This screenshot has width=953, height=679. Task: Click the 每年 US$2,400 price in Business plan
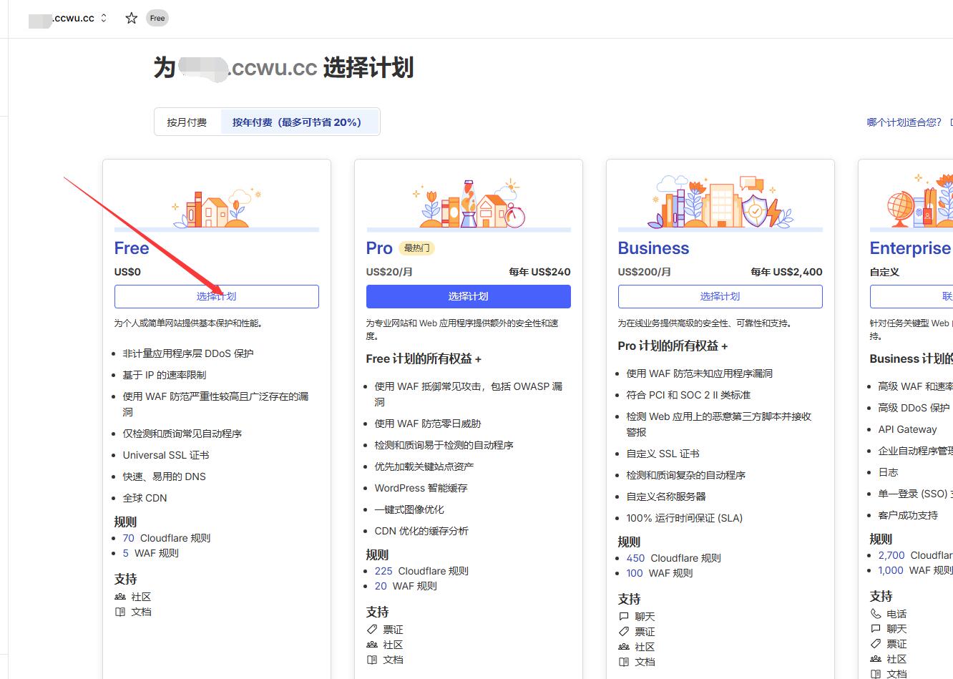pos(786,272)
